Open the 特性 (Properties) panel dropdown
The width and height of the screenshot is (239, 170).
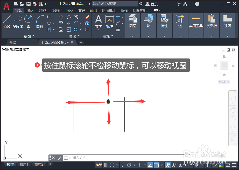tap(164, 36)
